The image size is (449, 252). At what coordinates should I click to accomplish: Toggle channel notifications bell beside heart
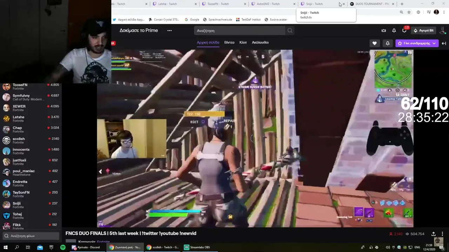point(388,43)
